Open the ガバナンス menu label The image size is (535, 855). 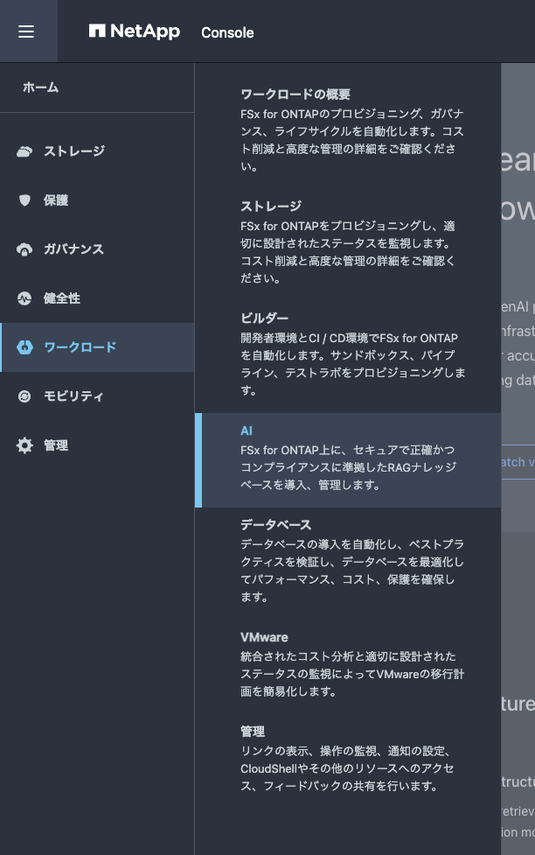pos(73,249)
